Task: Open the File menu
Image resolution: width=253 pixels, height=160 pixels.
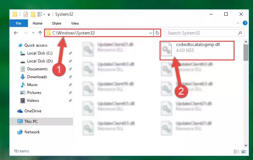Action: pyautogui.click(x=18, y=23)
